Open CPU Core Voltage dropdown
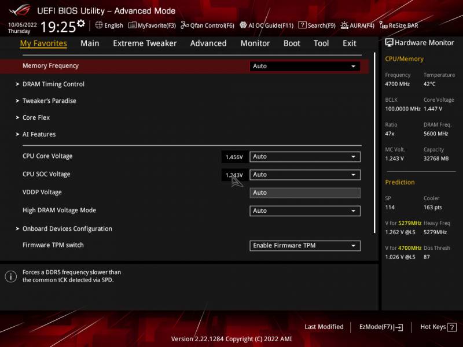Image resolution: width=463 pixels, height=347 pixels. pyautogui.click(x=305, y=157)
